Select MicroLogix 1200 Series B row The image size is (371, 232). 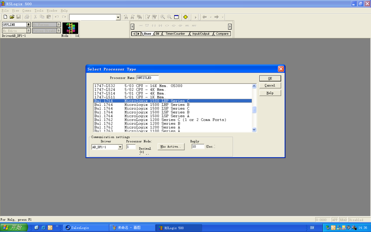tap(173, 124)
